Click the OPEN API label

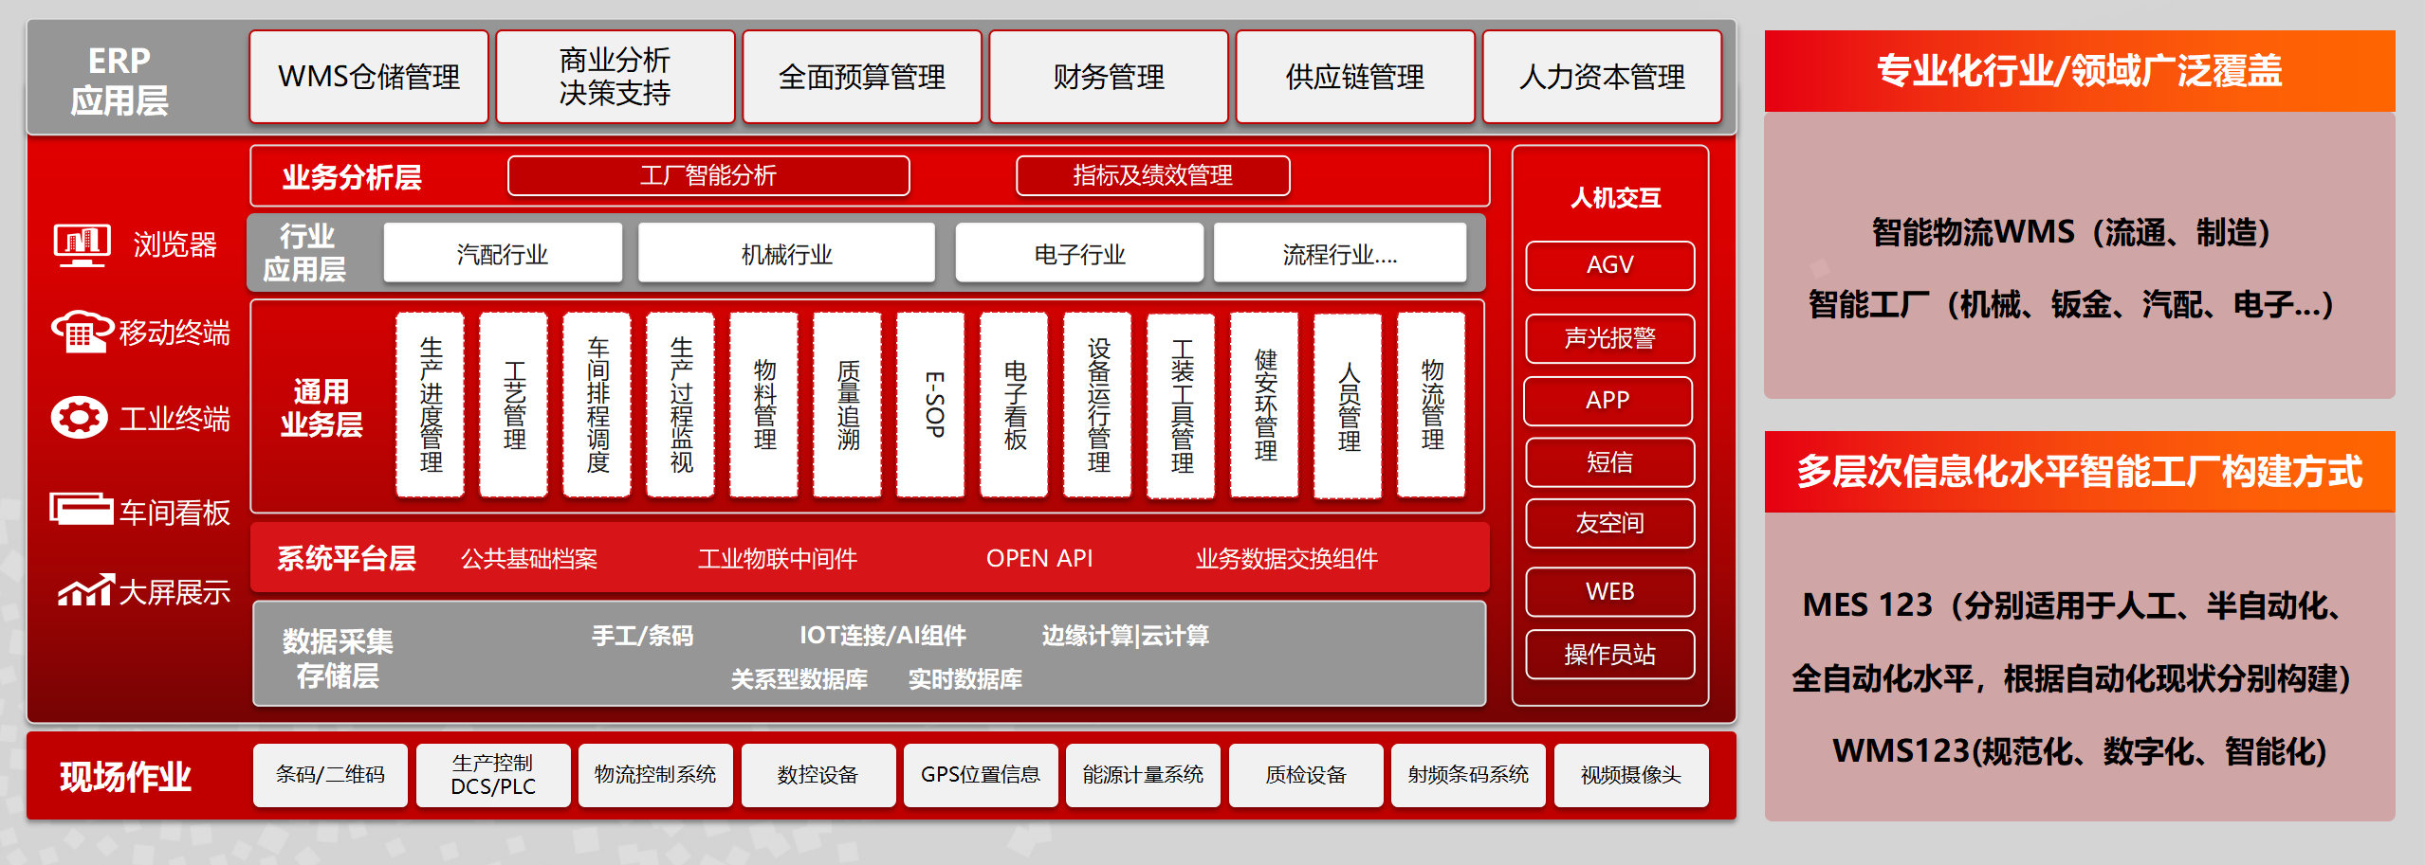1039,558
